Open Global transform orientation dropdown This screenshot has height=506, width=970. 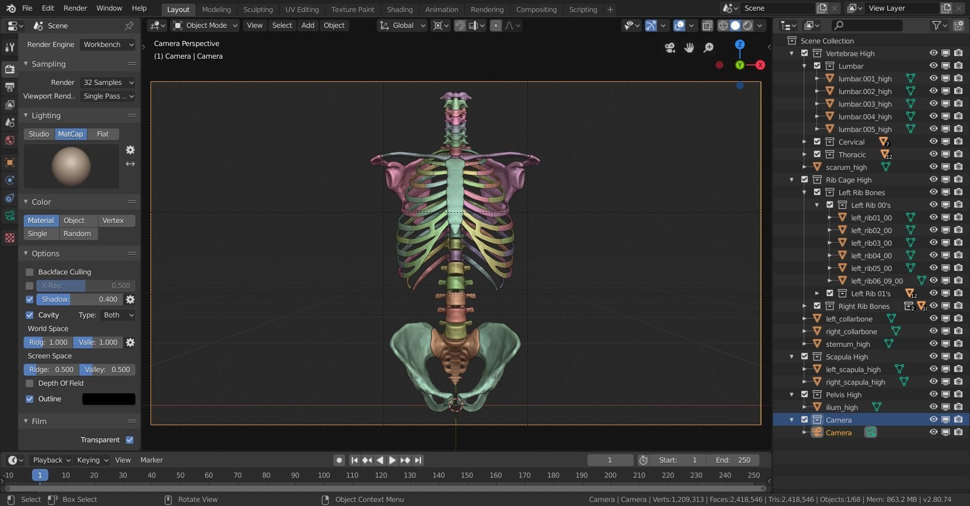(x=403, y=25)
